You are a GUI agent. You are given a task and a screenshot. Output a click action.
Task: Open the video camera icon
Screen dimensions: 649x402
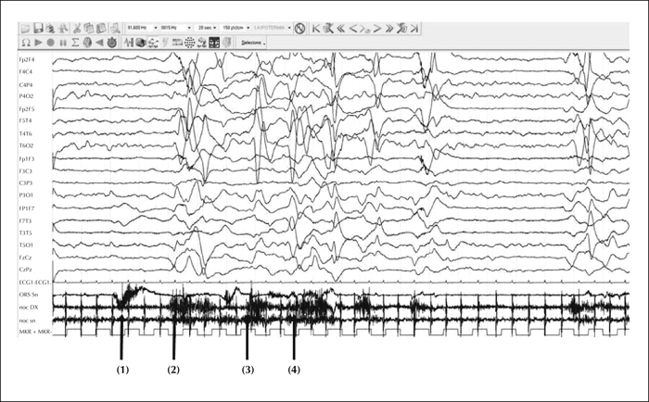pos(141,43)
